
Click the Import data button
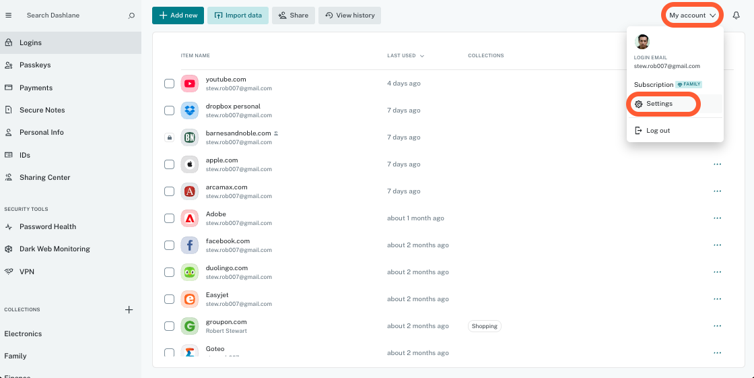click(x=238, y=15)
